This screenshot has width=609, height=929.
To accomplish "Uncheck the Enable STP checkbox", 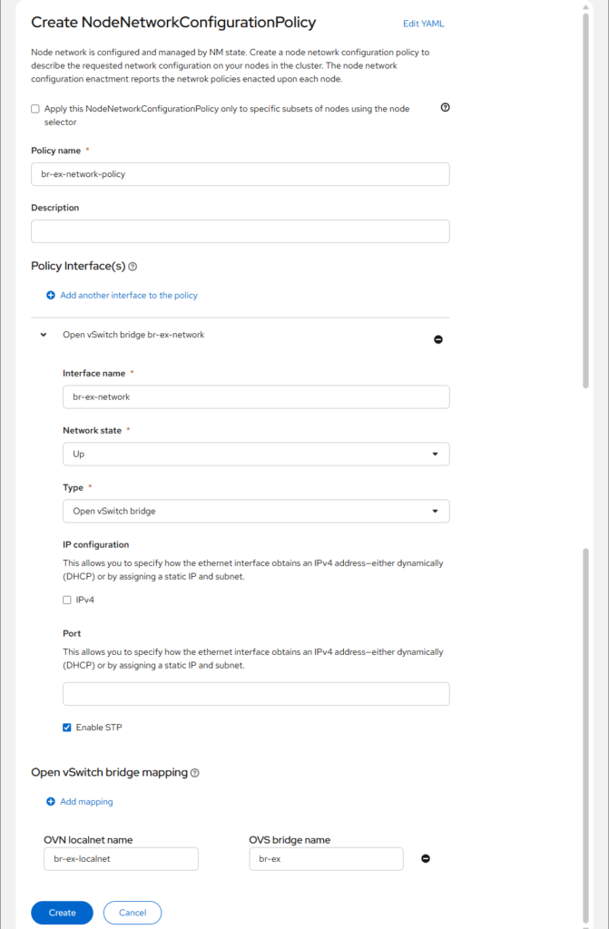I will coord(67,728).
